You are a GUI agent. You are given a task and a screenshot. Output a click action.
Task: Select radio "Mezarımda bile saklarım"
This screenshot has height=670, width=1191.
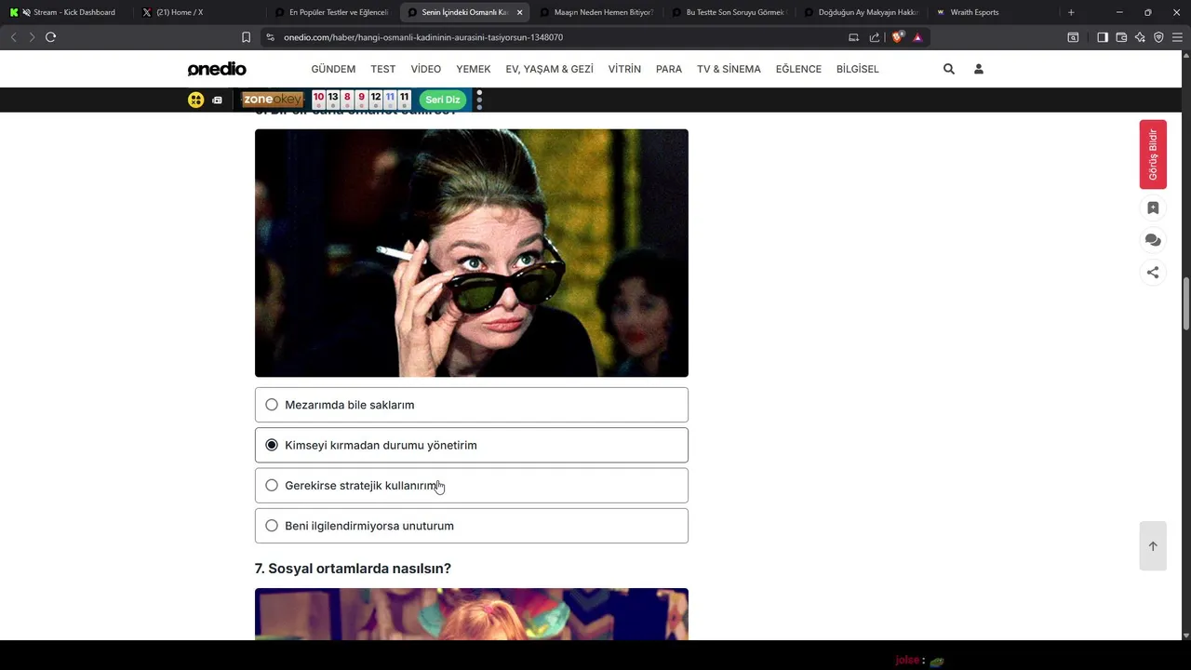(272, 405)
